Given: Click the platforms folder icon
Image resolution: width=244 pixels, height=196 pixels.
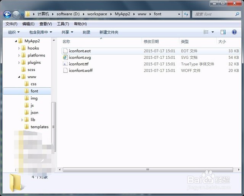Looking at the screenshot, I should (24, 55).
